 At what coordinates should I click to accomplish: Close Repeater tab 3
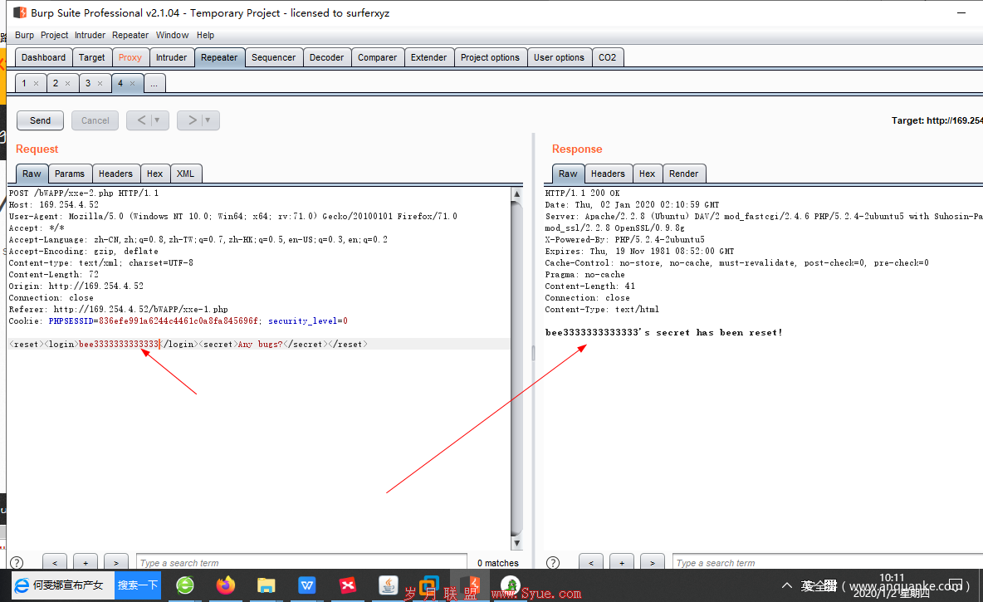[x=100, y=83]
